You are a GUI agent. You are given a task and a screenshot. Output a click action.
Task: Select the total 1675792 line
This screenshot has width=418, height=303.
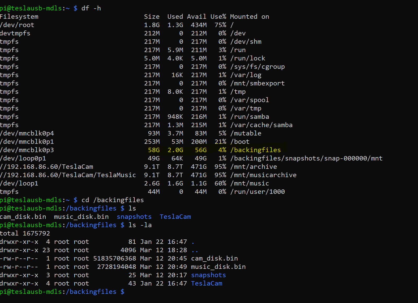point(25,233)
